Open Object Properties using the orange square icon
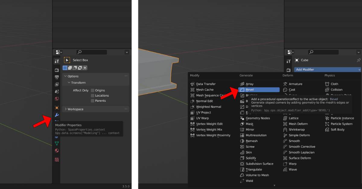 click(57, 107)
